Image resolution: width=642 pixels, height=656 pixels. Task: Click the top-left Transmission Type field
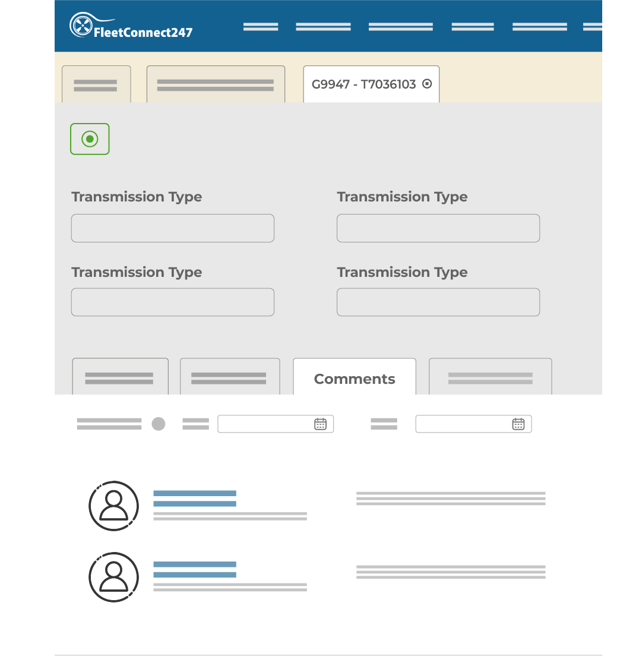pyautogui.click(x=172, y=228)
